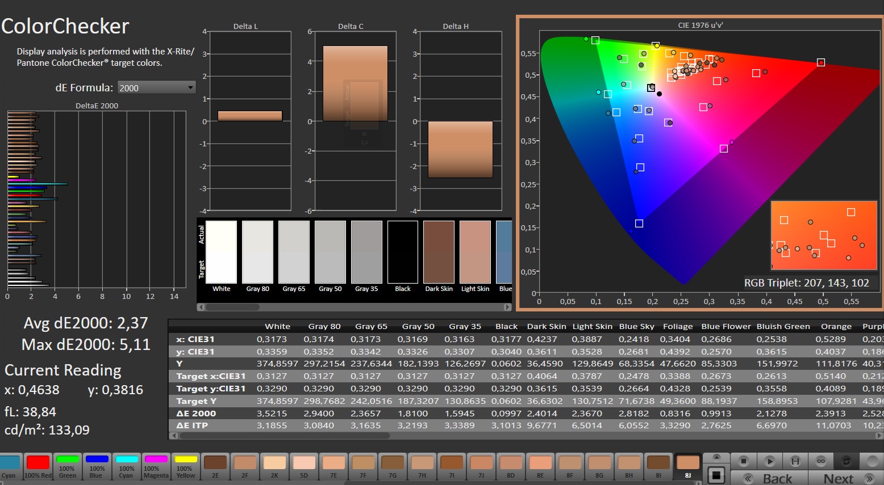
Task: Click the continuous read infinity icon
Action: point(821,461)
